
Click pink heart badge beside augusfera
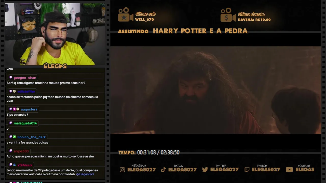(x=14, y=109)
